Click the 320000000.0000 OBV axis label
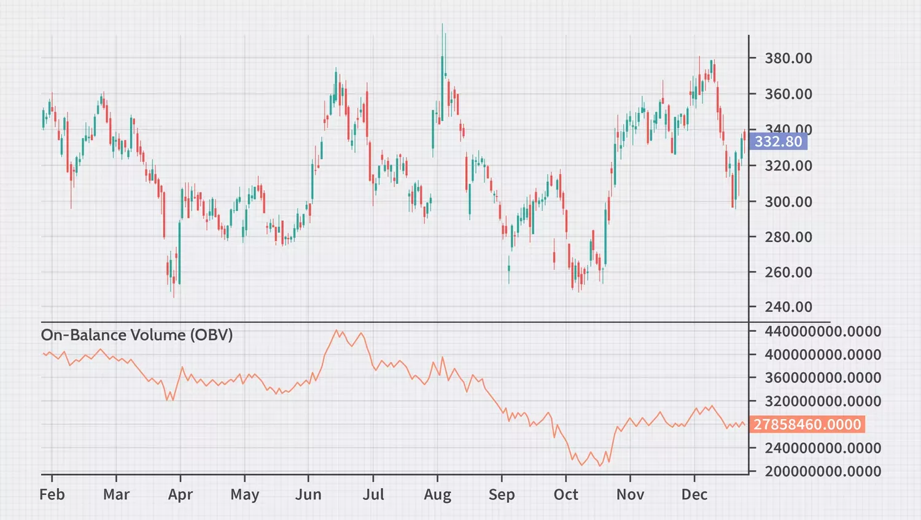 click(823, 401)
